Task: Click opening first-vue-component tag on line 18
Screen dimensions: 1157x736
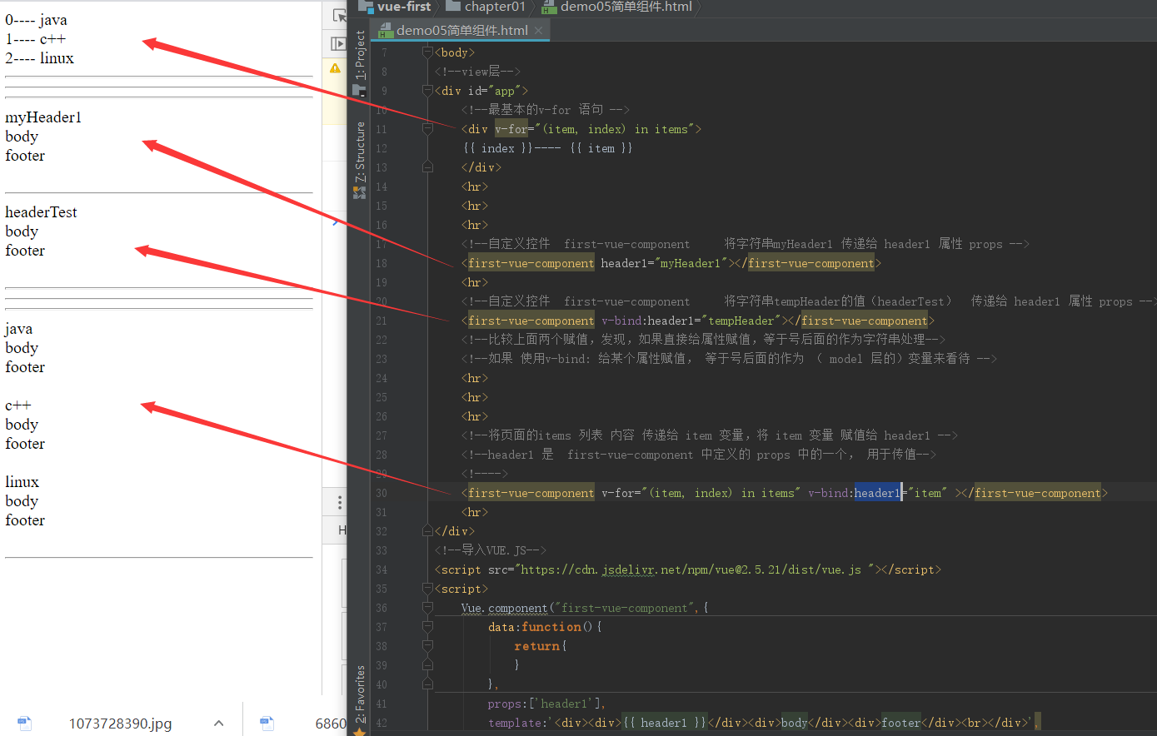Action: 531,263
